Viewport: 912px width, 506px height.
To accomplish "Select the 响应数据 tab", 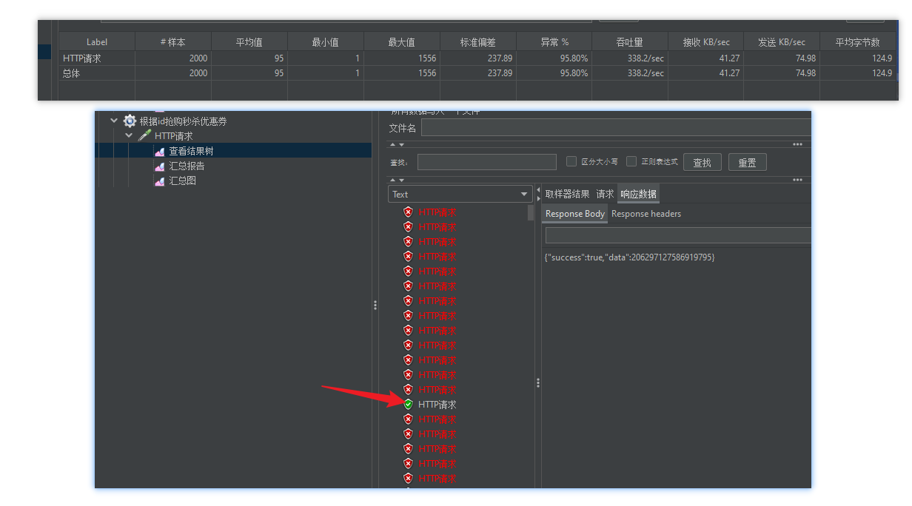I will point(638,194).
